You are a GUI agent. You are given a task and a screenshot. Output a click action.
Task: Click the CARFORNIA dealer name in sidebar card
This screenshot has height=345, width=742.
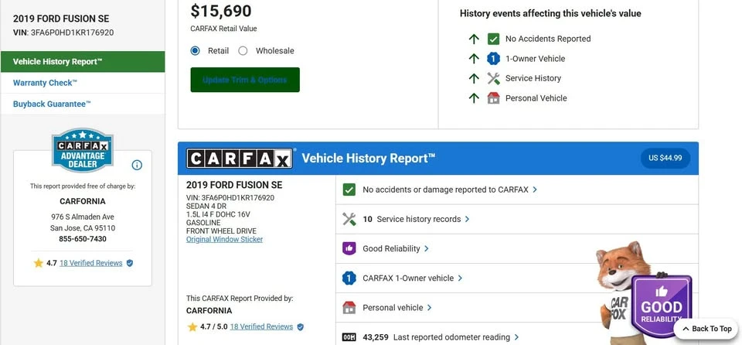click(x=83, y=201)
